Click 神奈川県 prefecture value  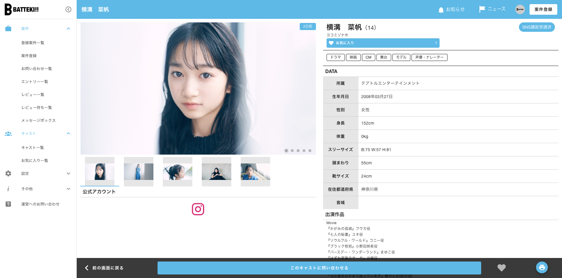369,189
